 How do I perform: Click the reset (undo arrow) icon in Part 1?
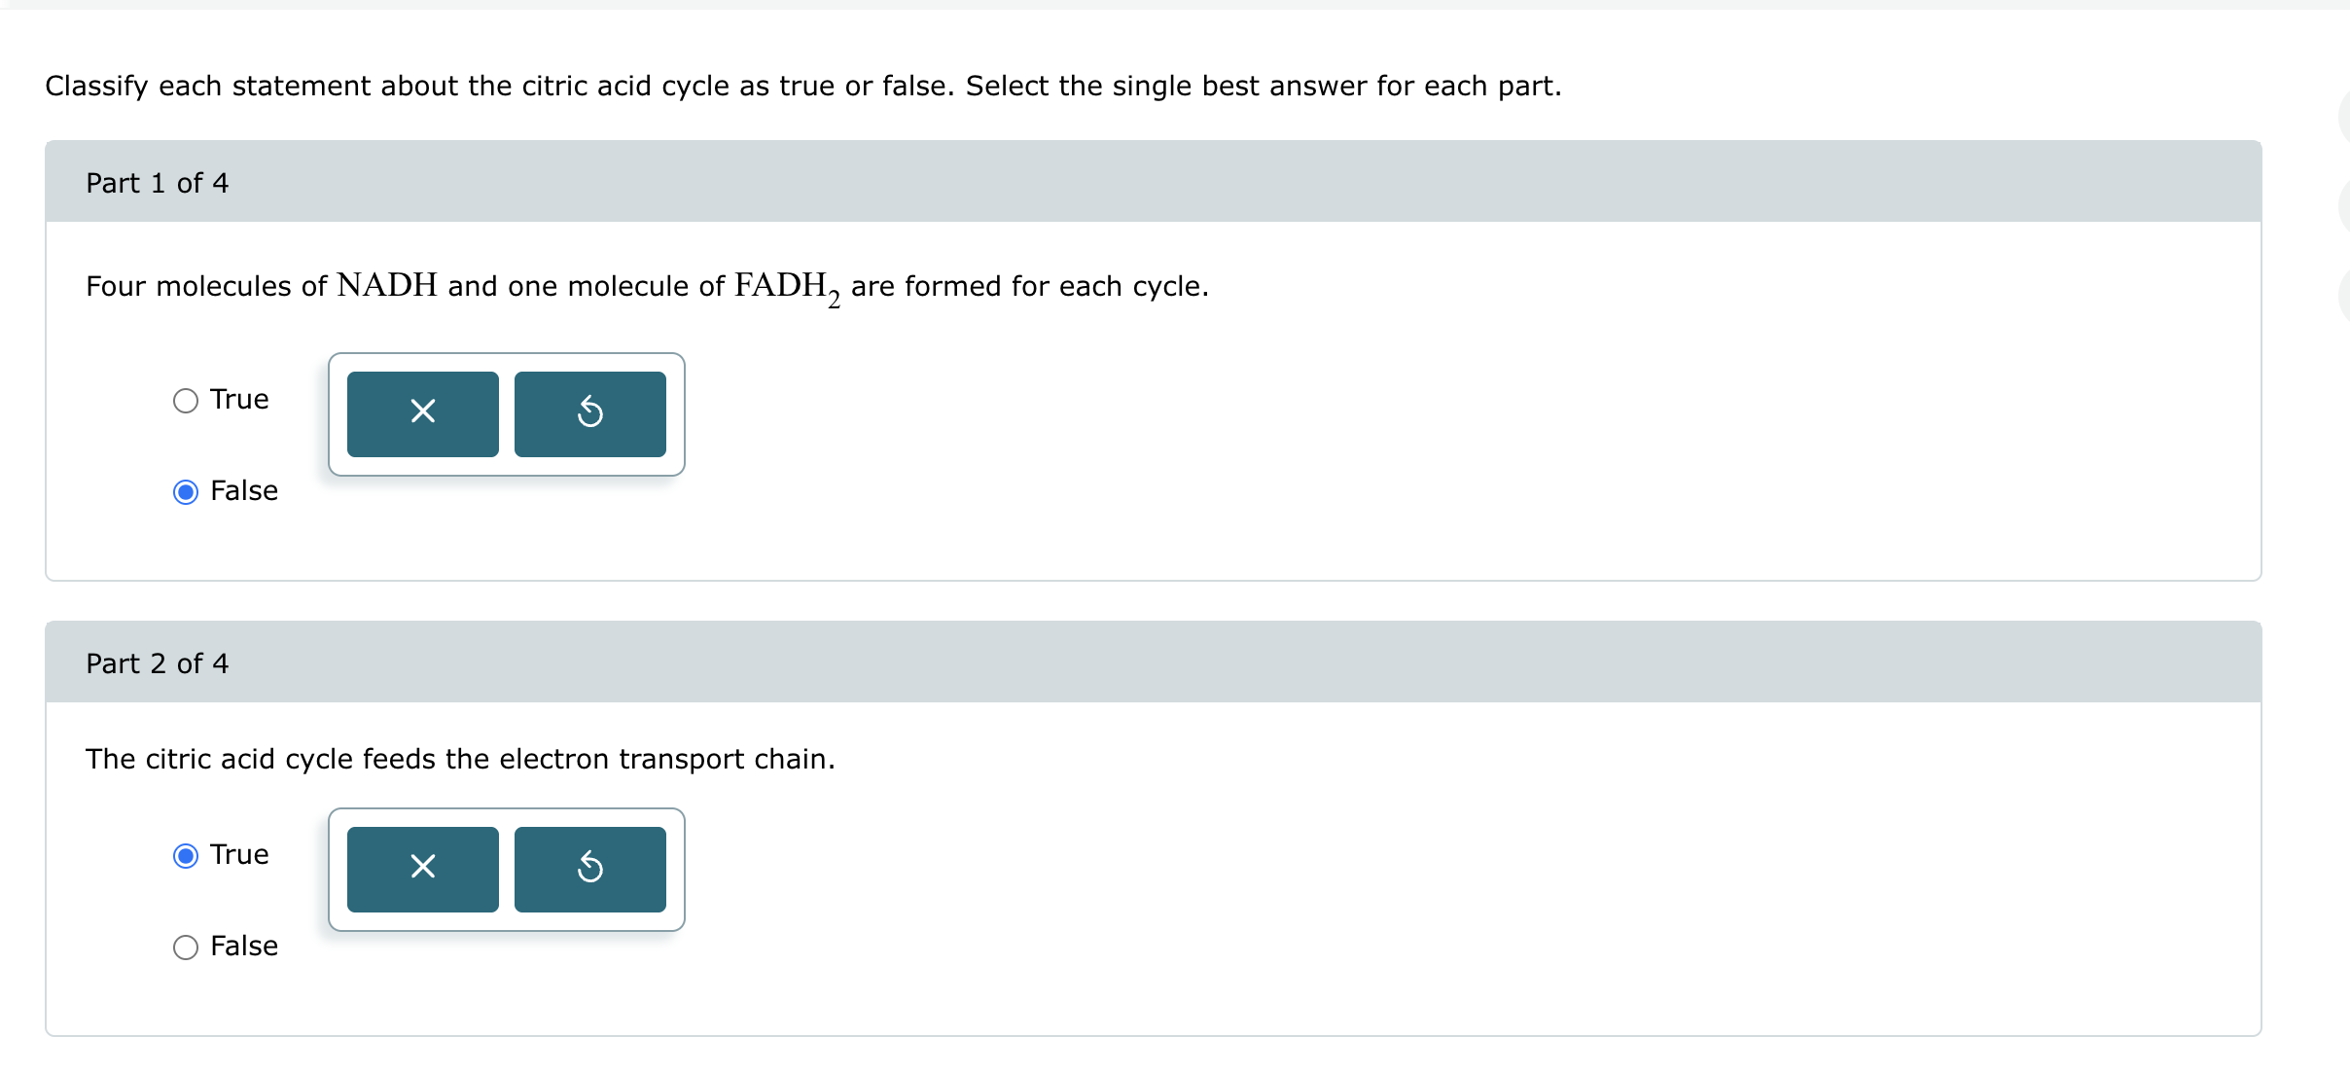click(589, 413)
